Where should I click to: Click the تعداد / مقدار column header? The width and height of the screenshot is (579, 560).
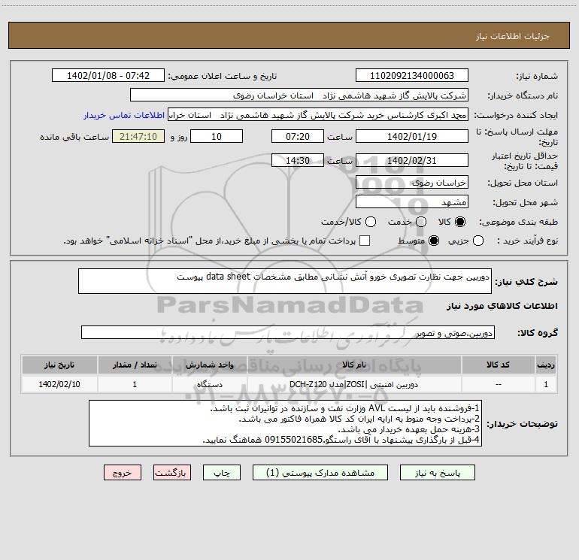(135, 365)
